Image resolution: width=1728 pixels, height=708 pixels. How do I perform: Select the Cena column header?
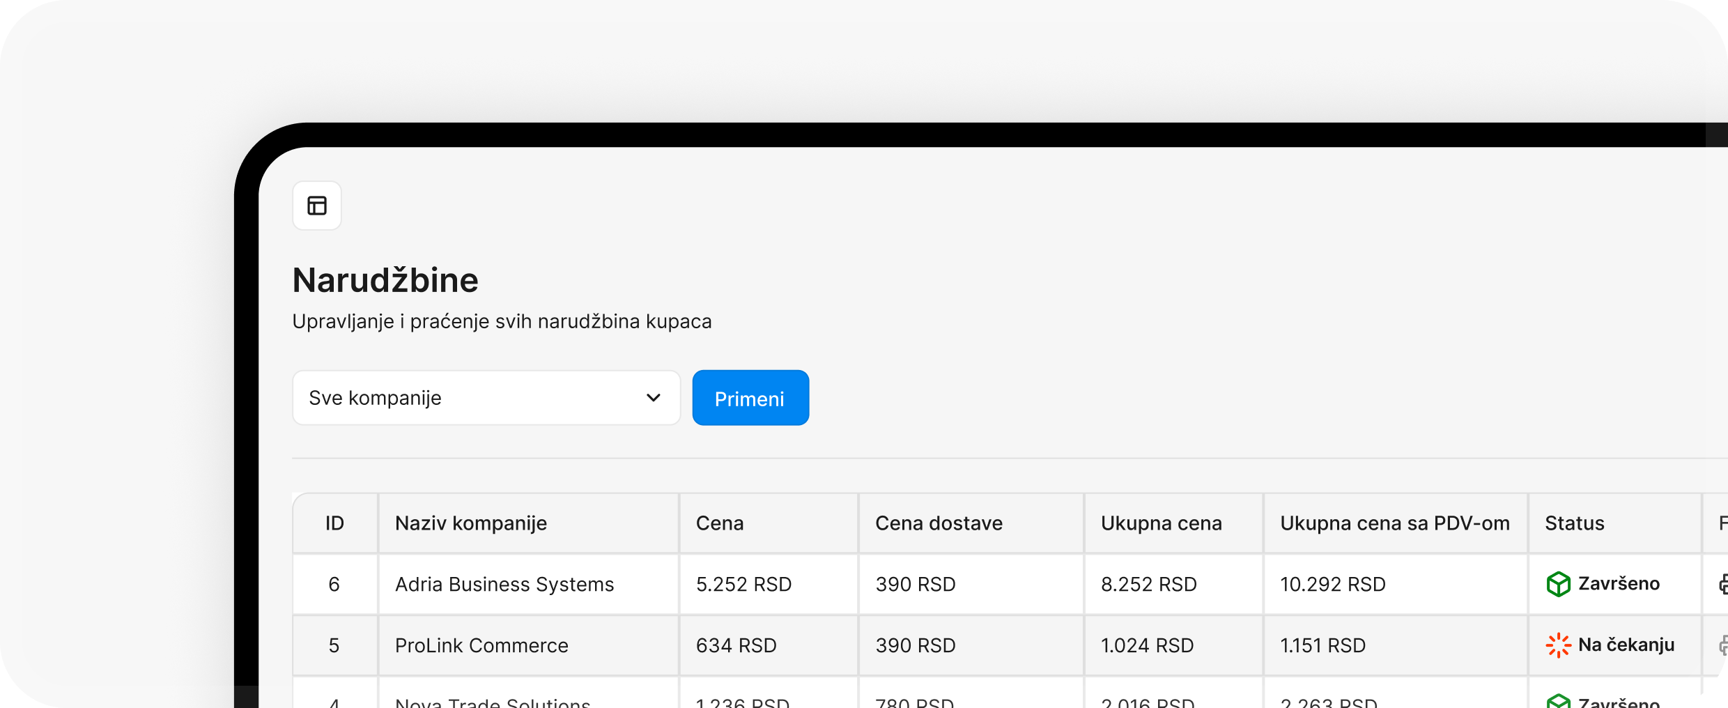point(769,523)
